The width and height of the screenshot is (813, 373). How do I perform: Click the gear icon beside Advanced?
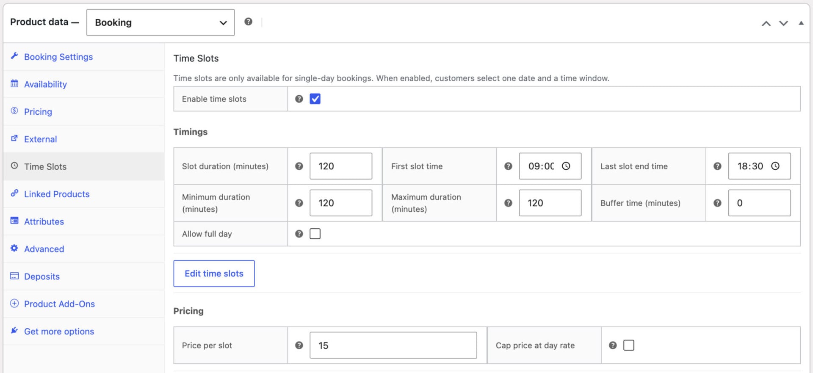point(14,248)
